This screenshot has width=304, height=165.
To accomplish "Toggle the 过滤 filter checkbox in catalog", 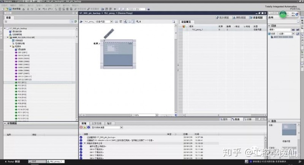I will coord(269,34).
